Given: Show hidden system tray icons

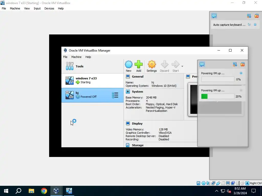Looking at the screenshot, I should point(216,191).
